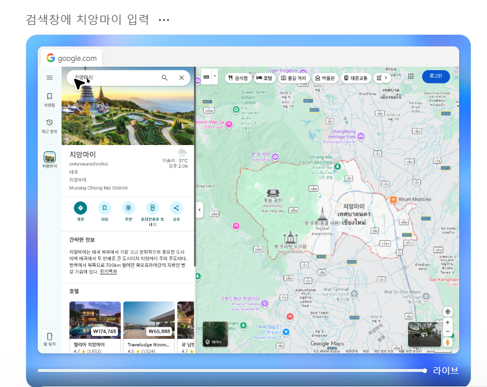Click the Sign in (로그인) button
Image resolution: width=487 pixels, height=387 pixels.
436,76
